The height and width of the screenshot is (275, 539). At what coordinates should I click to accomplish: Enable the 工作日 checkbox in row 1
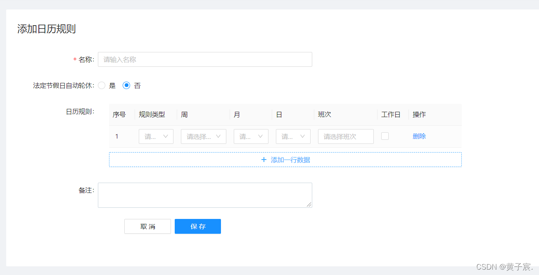point(385,136)
